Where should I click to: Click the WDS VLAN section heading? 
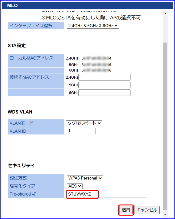20,112
